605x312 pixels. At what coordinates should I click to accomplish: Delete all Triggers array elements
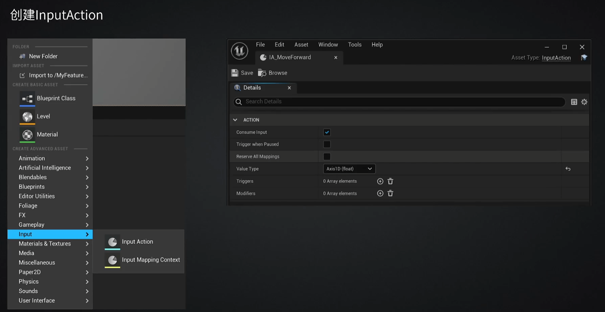(390, 181)
